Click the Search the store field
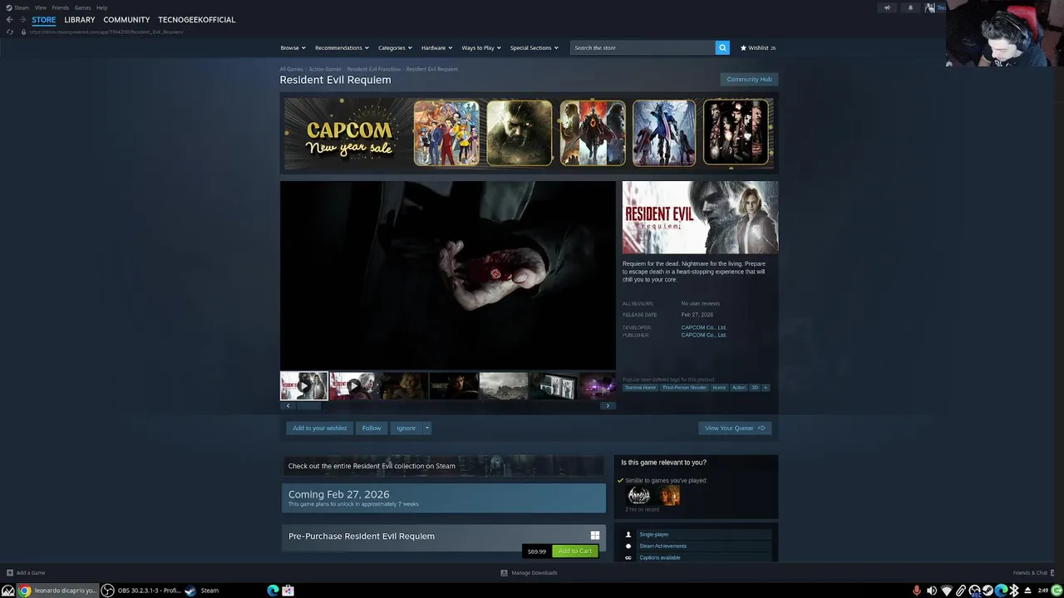 click(x=643, y=47)
